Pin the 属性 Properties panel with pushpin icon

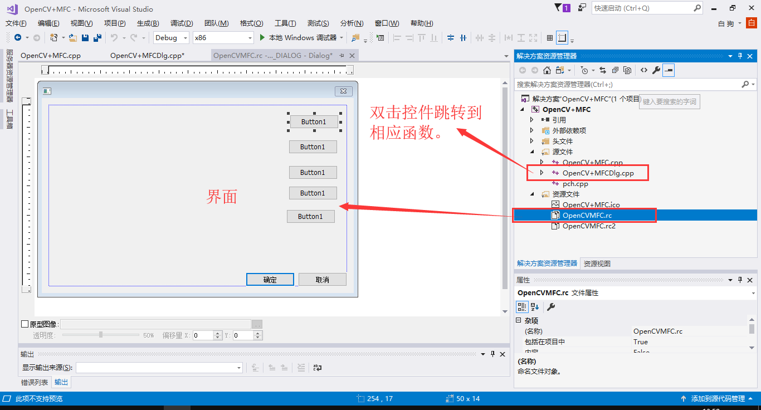(x=740, y=280)
